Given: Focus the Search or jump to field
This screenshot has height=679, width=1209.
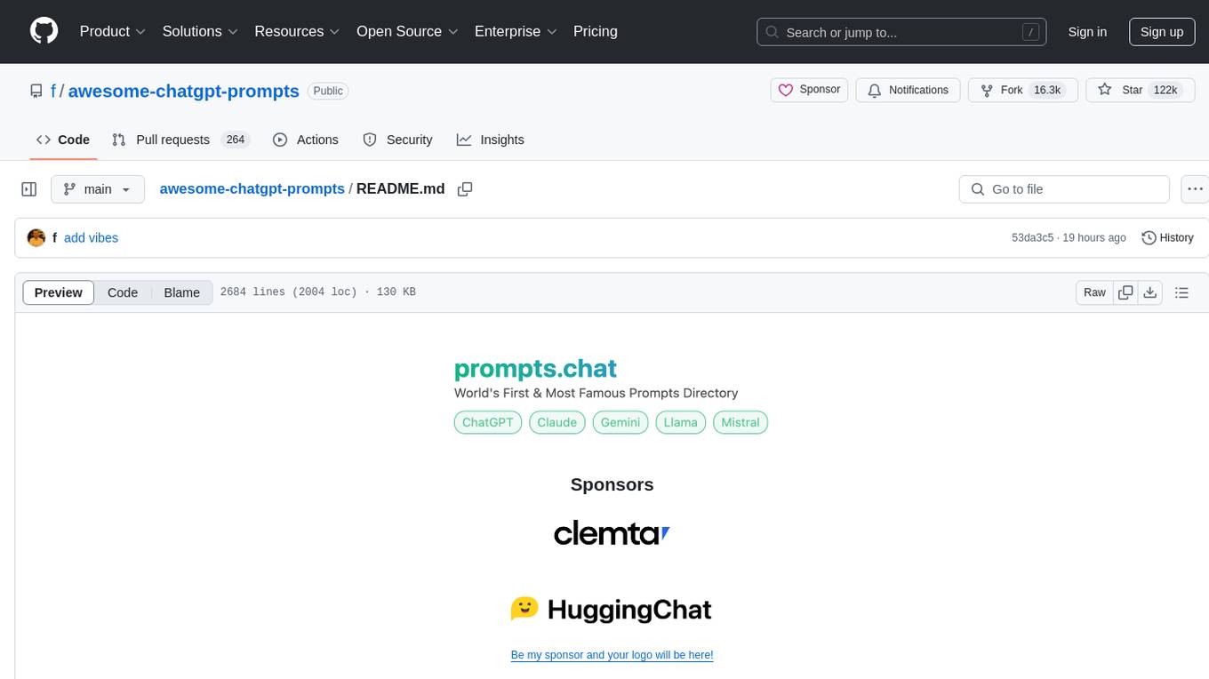Looking at the screenshot, I should 901,32.
